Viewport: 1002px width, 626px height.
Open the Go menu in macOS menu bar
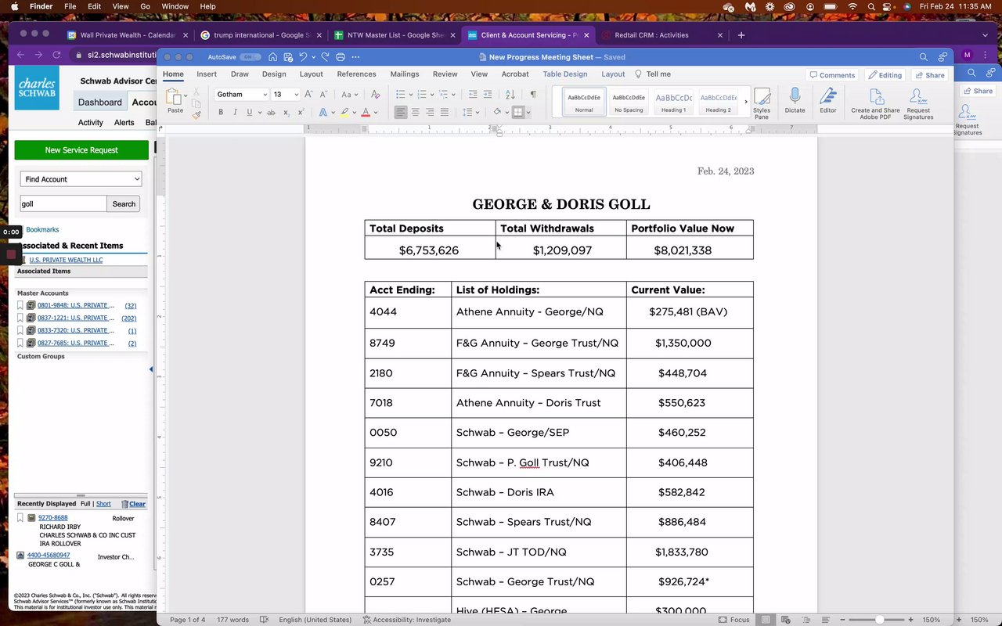pyautogui.click(x=145, y=6)
